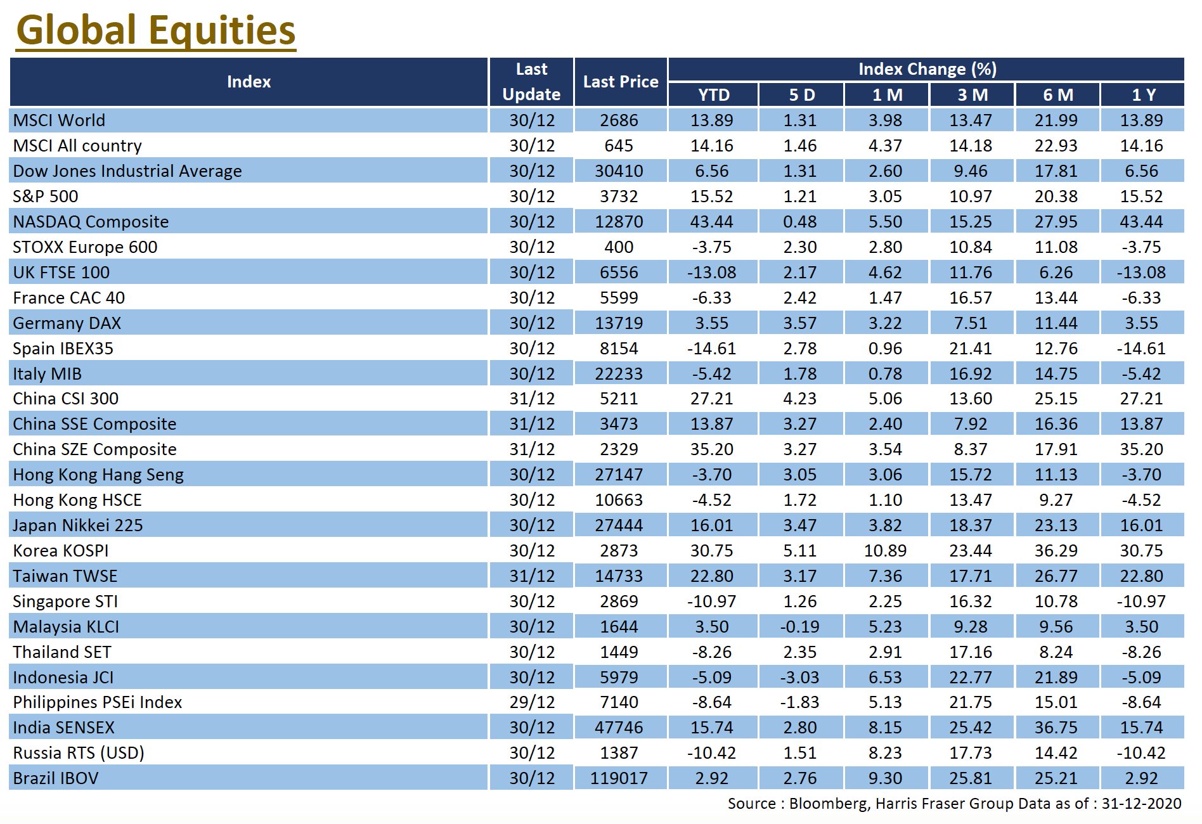Select the Russia RTS (USD) label

pos(79,753)
